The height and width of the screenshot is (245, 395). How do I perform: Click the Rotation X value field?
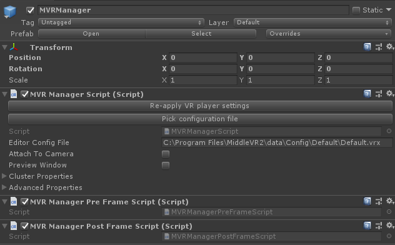[x=202, y=69]
